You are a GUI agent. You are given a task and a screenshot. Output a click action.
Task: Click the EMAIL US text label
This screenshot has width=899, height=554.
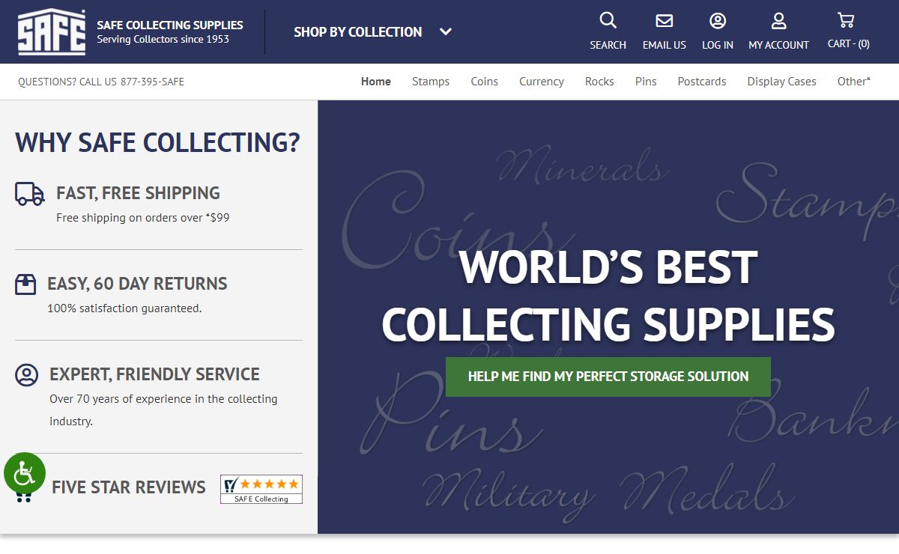coord(665,45)
